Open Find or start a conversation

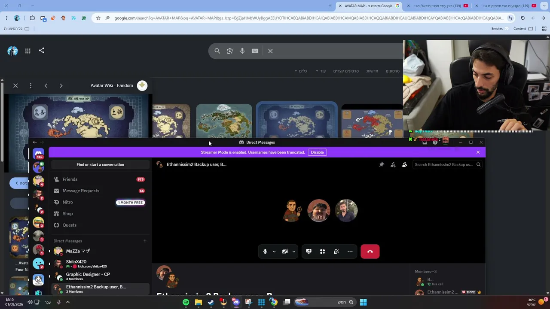pyautogui.click(x=100, y=165)
